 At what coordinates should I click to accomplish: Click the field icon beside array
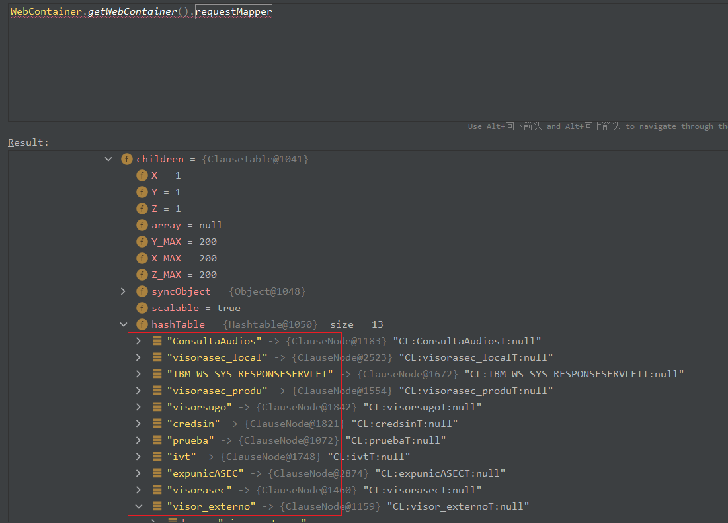(x=142, y=226)
